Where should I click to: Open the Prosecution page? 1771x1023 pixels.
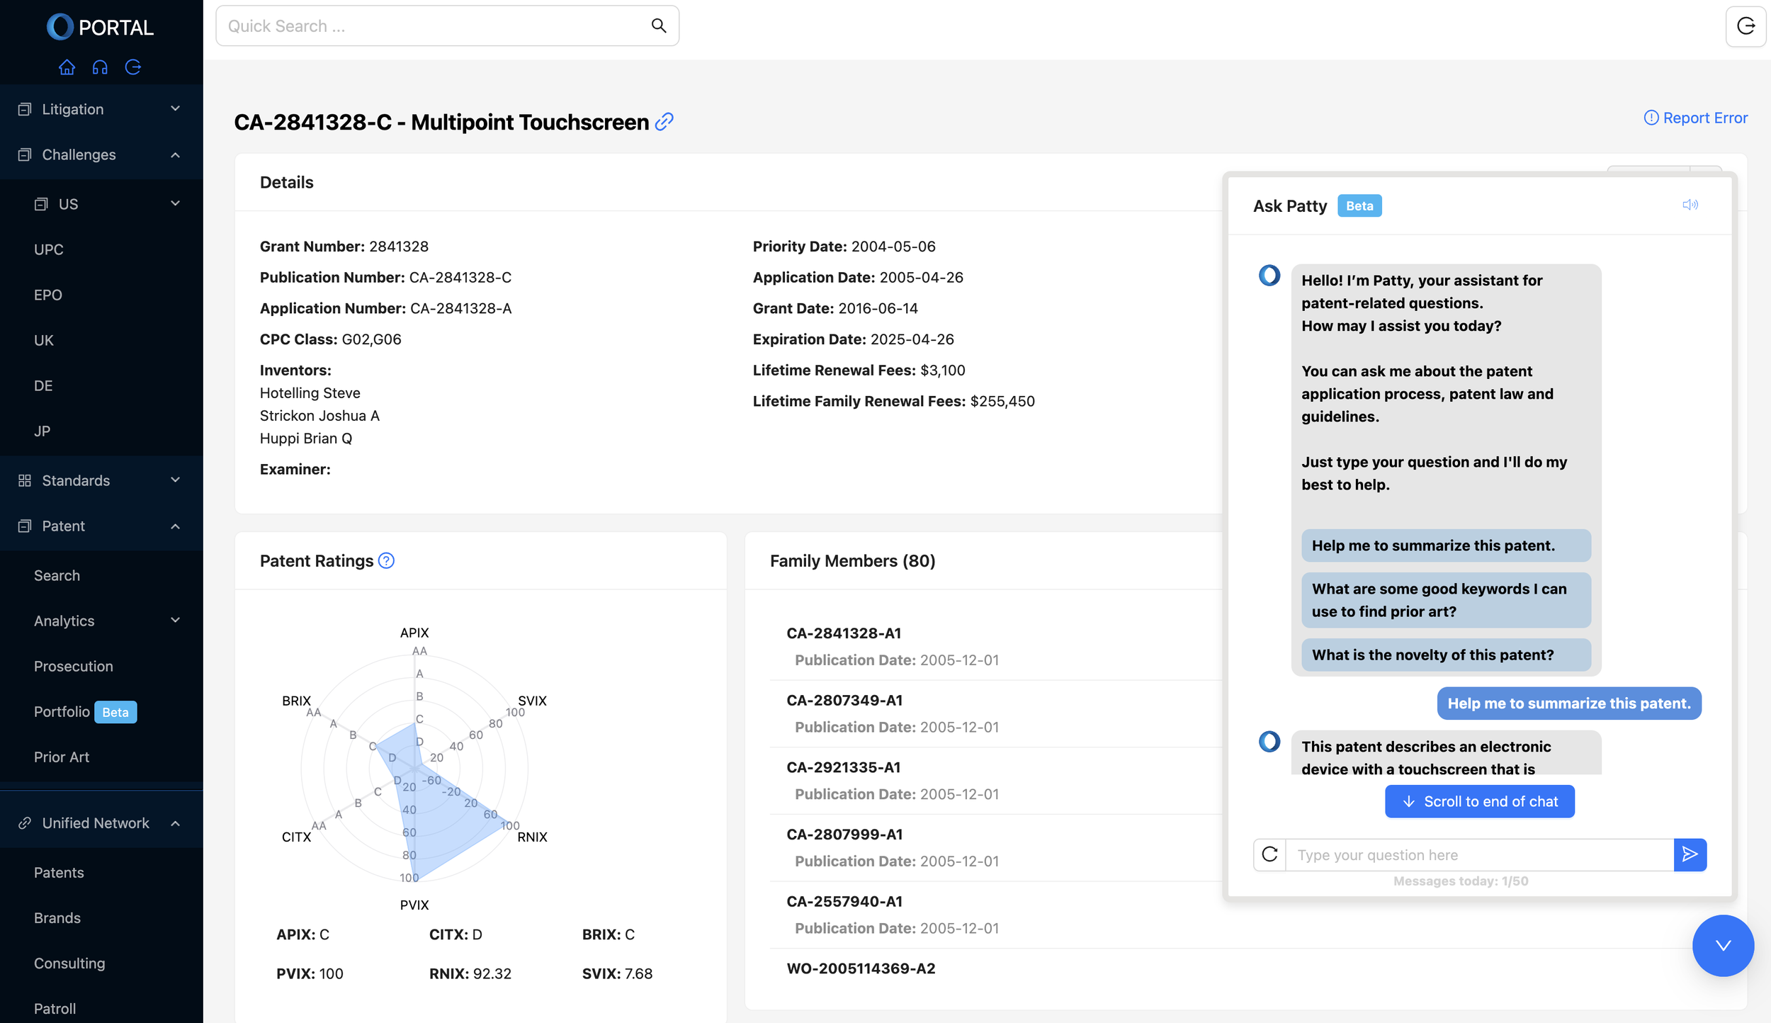click(73, 666)
